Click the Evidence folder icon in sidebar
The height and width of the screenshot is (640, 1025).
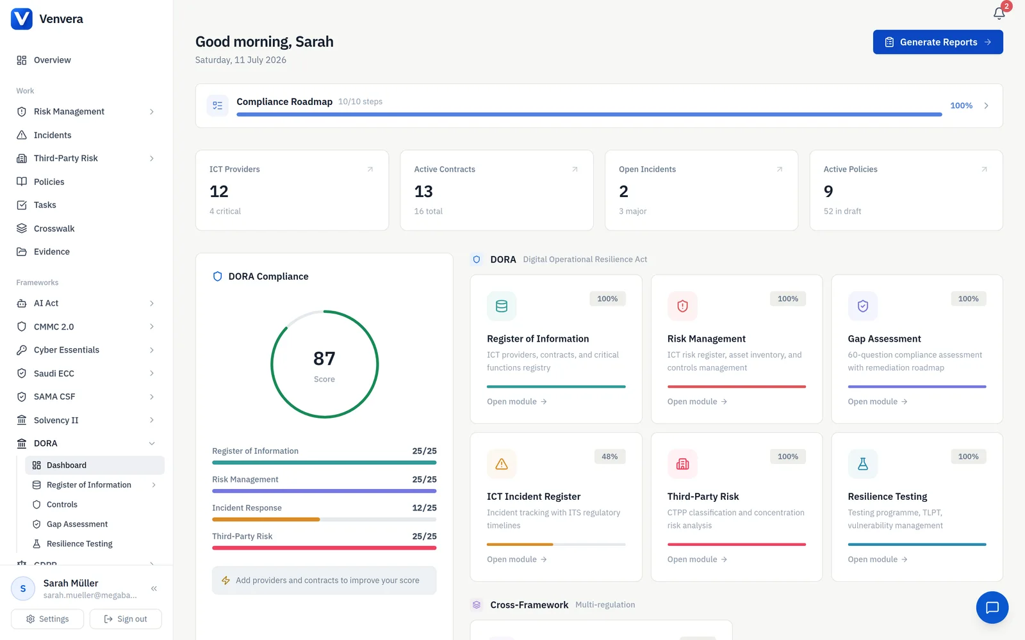click(22, 252)
